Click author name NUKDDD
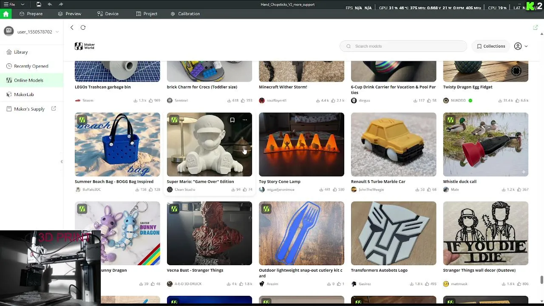Screen dimensions: 544x306 [x=458, y=101]
